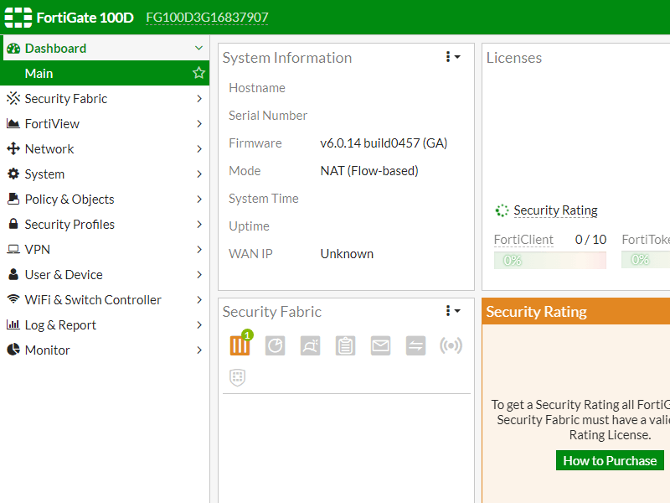The image size is (670, 503).
Task: Click the Uptime label
Action: coord(249,226)
